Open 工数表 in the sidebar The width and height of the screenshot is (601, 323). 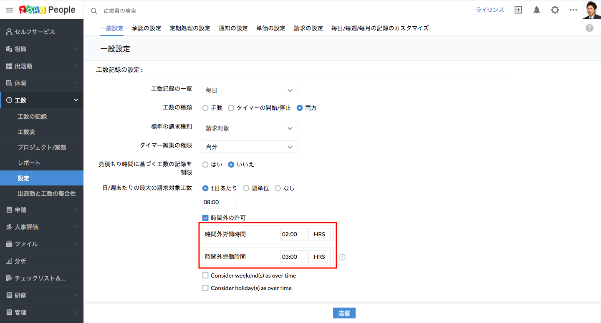(x=26, y=132)
